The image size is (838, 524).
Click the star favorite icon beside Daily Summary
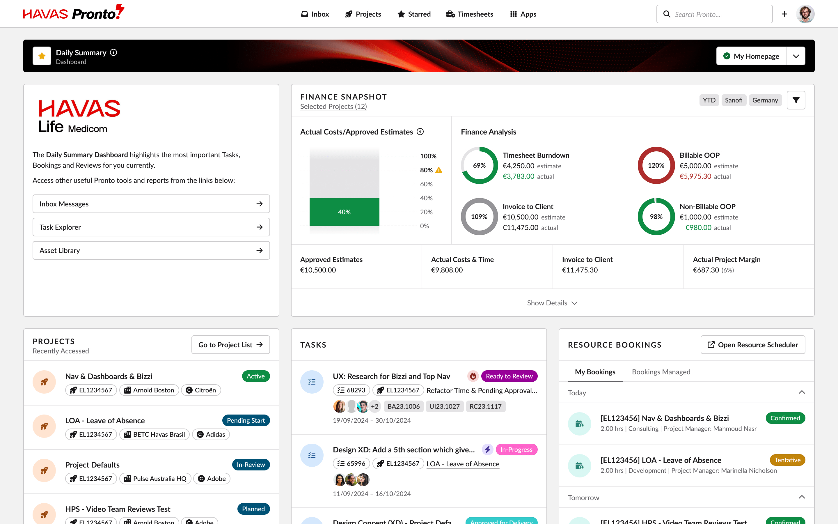[42, 56]
